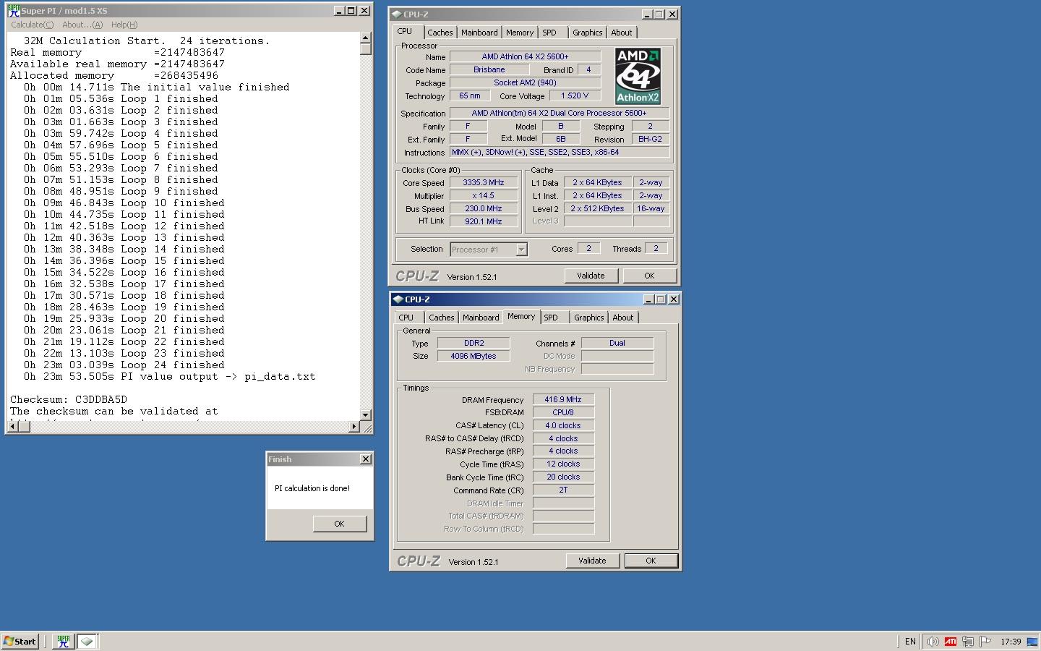Select Memory tab in bottom CPU-Z
1041x651 pixels.
point(521,316)
